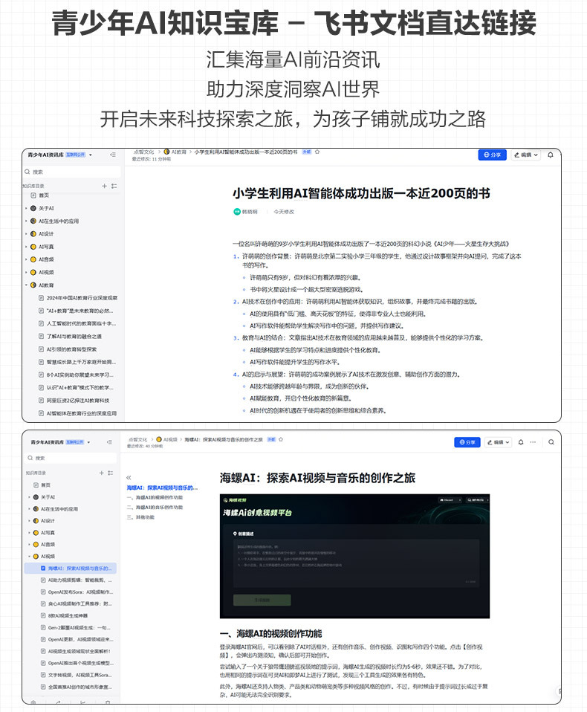
Task: Collapse the expanded AI教育 node in sidebar
Action: [x=26, y=285]
